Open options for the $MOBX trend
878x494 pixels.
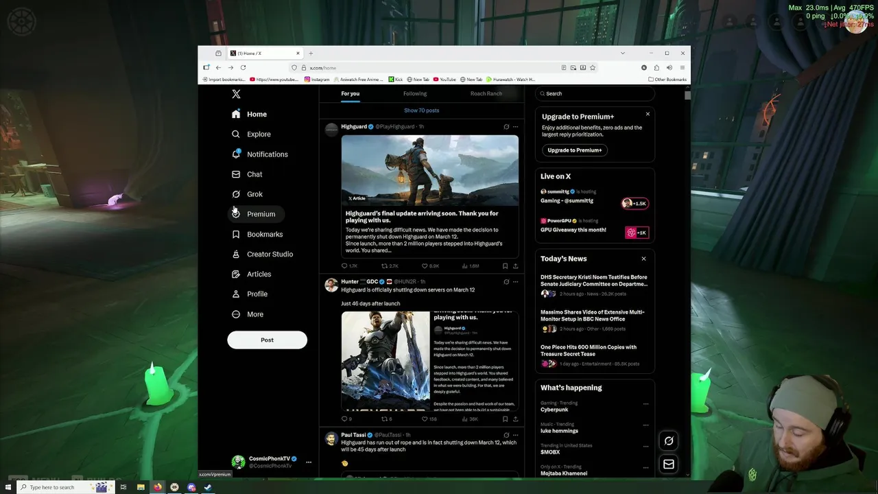[645, 447]
